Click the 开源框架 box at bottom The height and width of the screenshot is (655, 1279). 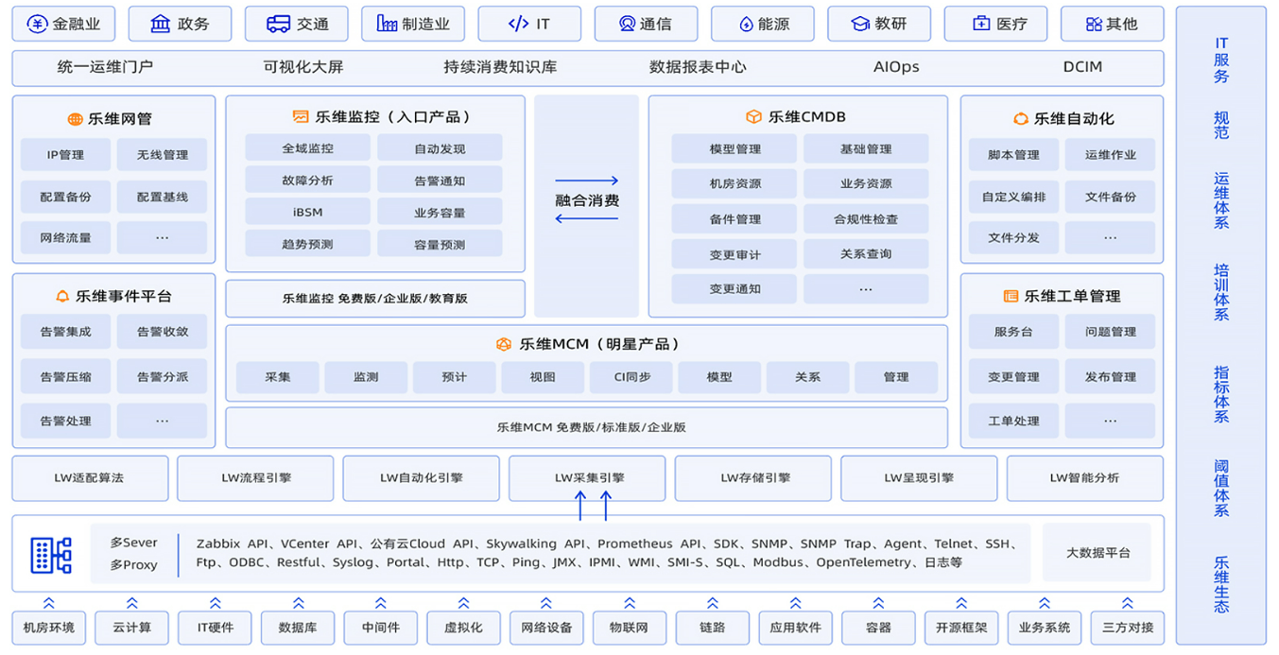961,628
